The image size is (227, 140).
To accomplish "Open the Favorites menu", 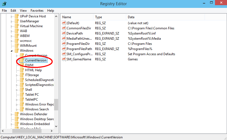I will [x=37, y=11].
